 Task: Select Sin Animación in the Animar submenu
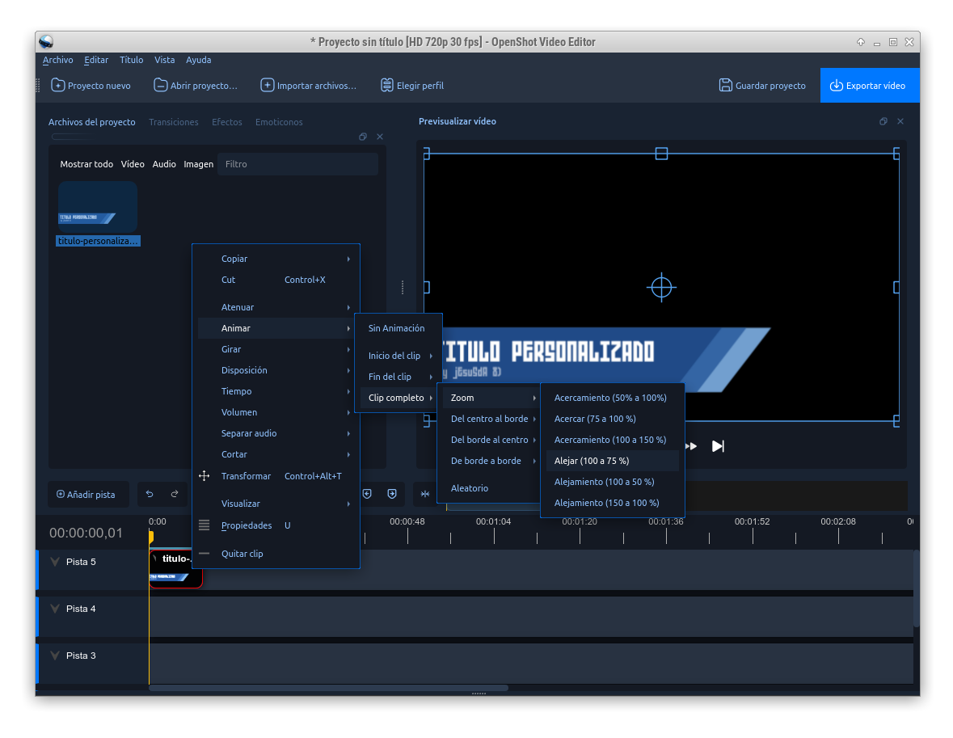coord(396,328)
